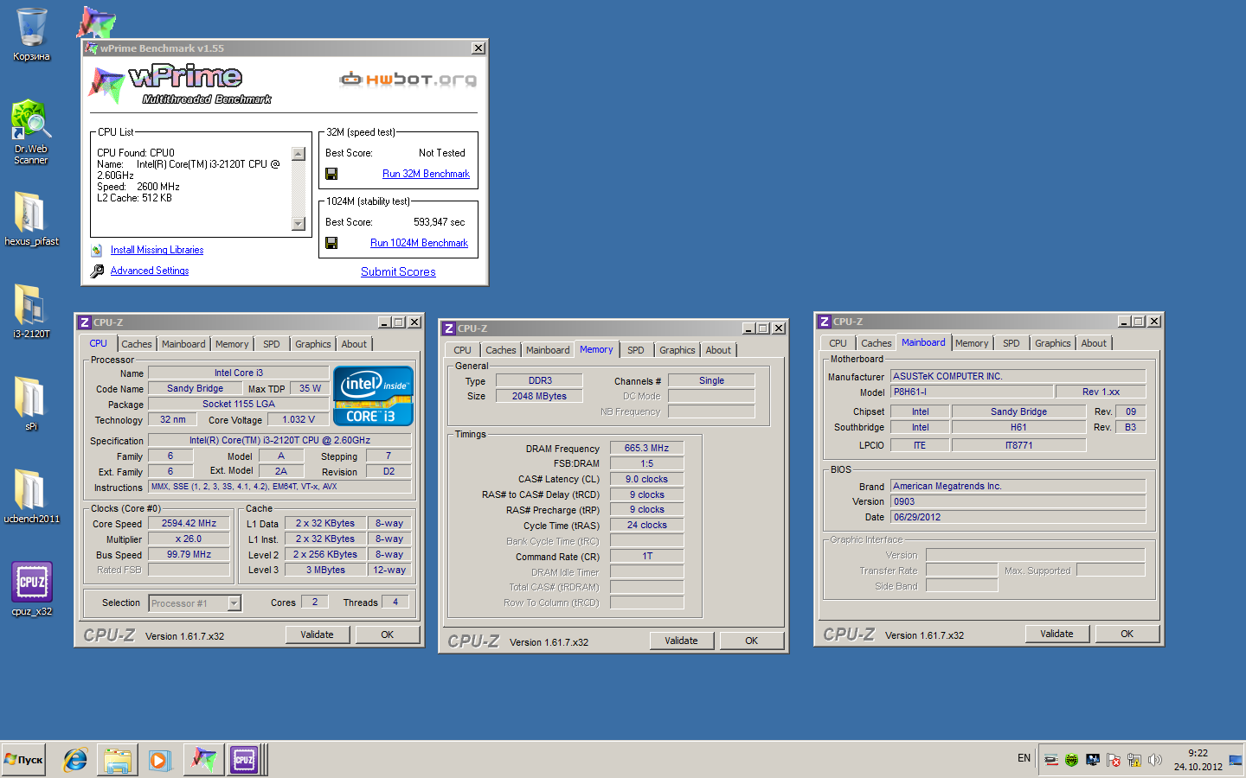1246x778 pixels.
Task: Click the HWBOT.org logo in wPrime
Action: [408, 80]
